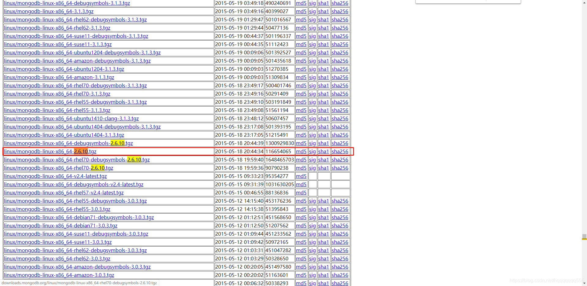Select timestamp 2015-05-15 09:33:23 cell

(239, 176)
